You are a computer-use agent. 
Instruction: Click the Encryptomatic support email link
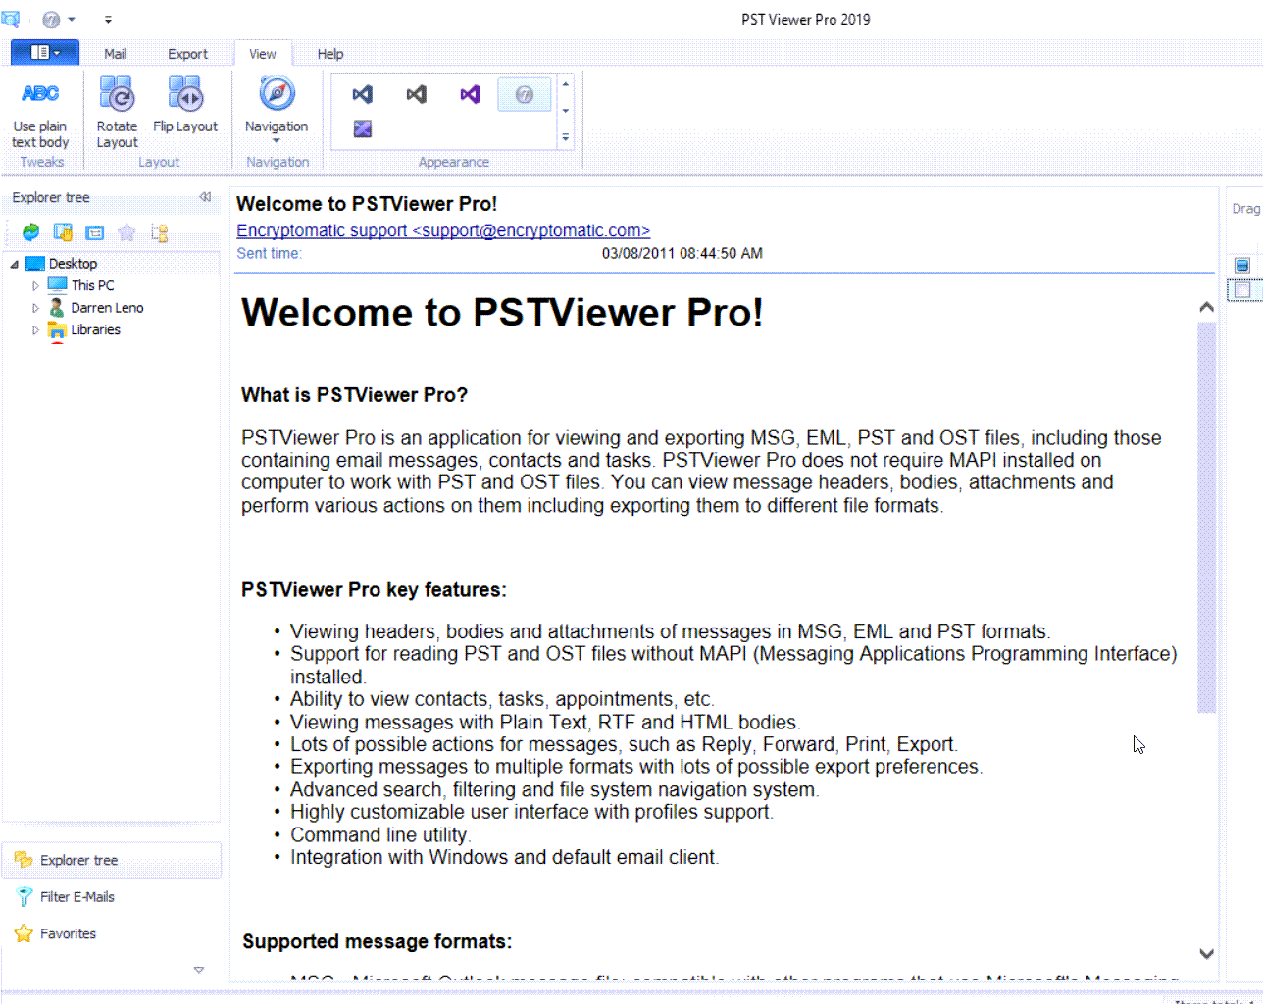coord(442,230)
